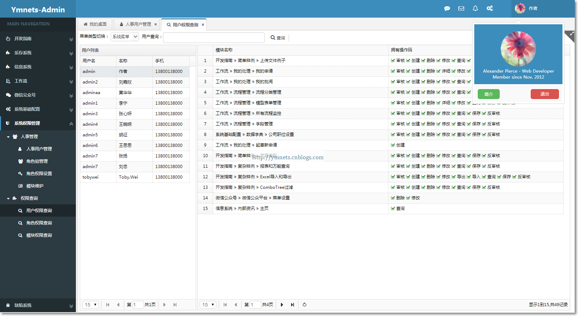Toggle 创建 checkbox in row 9 起草新申请
This screenshot has width=578, height=316.
393,145
